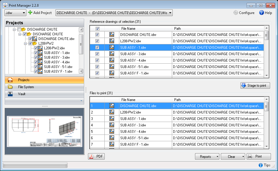Toggle the select-all checkbox in reference list header
This screenshot has width=278, height=171.
[x=97, y=29]
